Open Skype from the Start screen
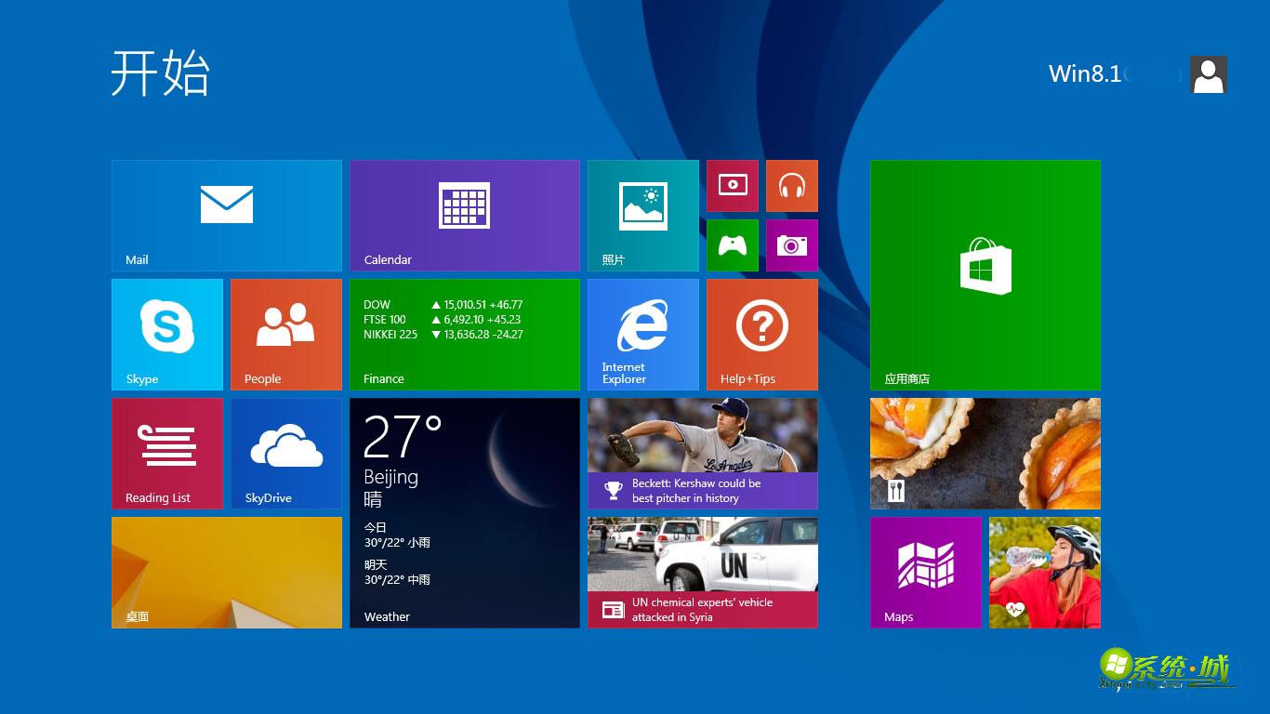Screen dimensions: 1270x714 166,334
